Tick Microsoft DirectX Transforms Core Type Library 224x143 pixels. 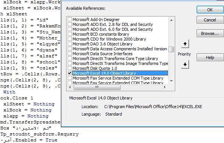70,59
